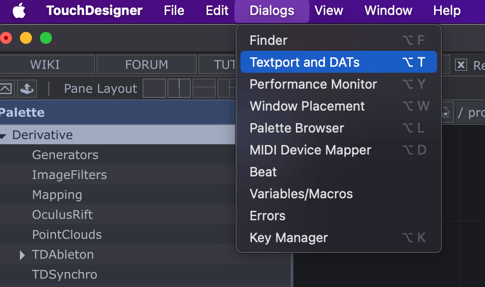Select OculusRift in the palette
The width and height of the screenshot is (485, 287).
[62, 215]
